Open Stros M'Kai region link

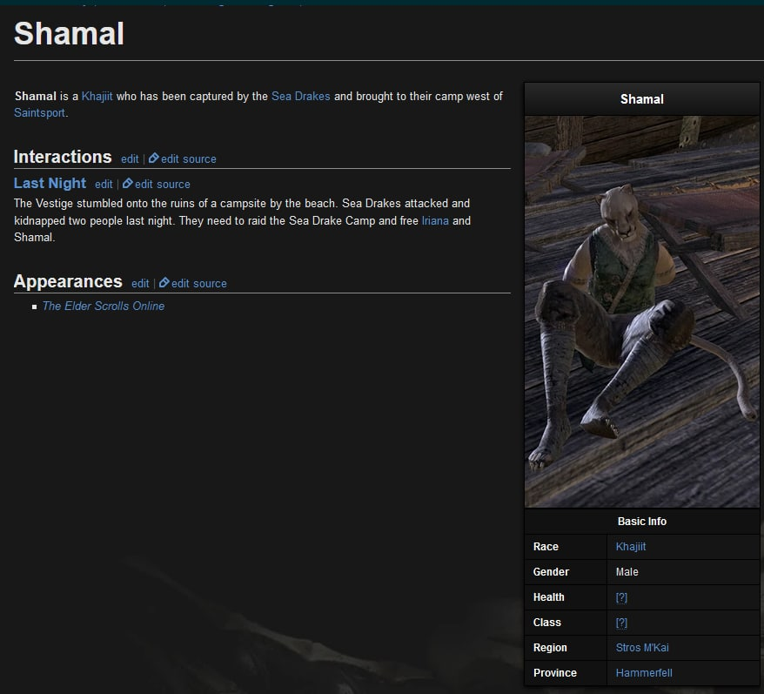click(x=642, y=648)
